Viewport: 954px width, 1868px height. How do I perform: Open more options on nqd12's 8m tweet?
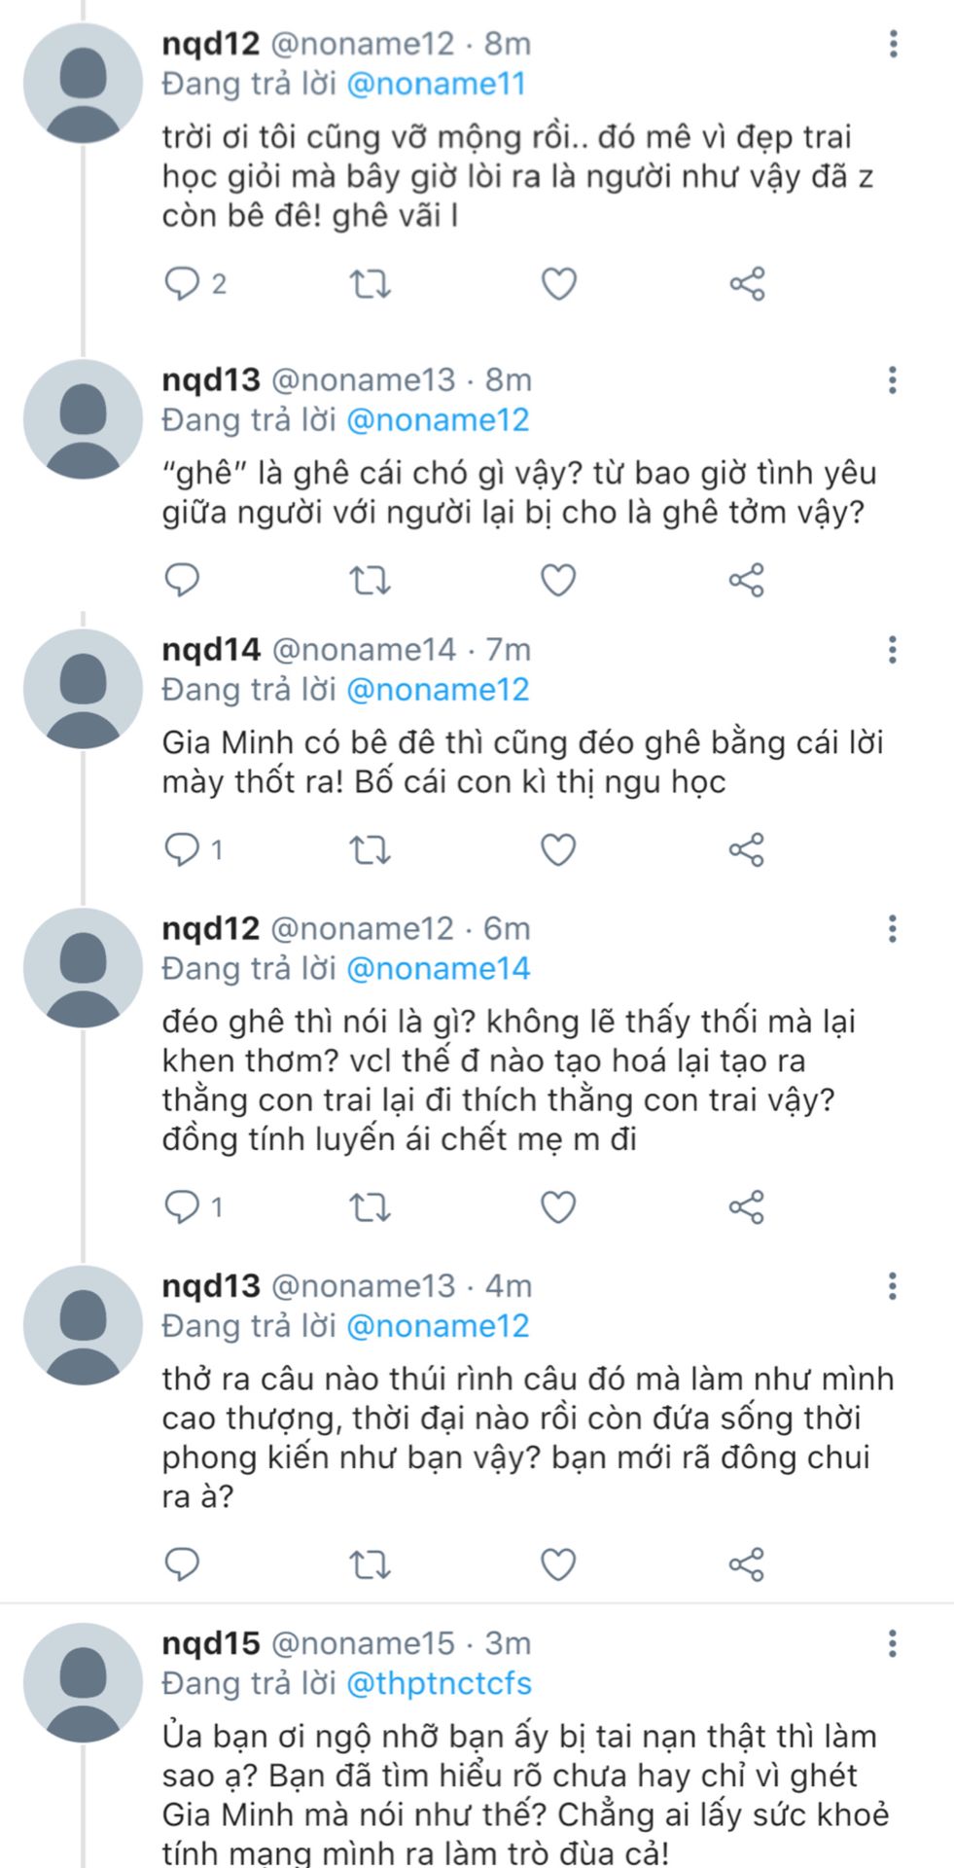pos(893,44)
